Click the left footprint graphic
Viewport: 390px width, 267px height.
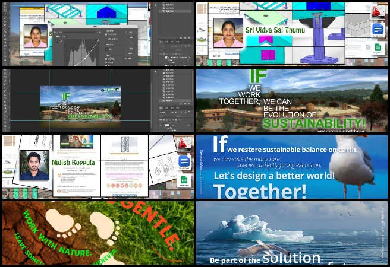[x=62, y=223]
